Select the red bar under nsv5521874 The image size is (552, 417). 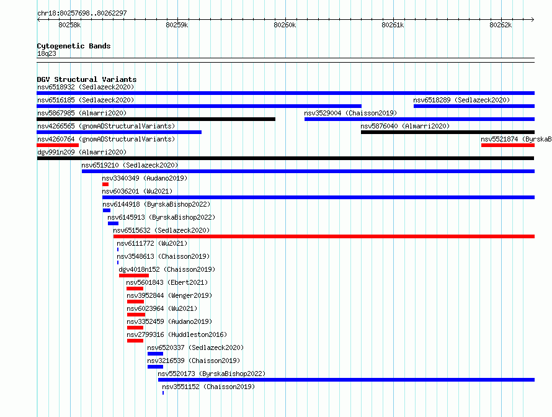coord(508,145)
